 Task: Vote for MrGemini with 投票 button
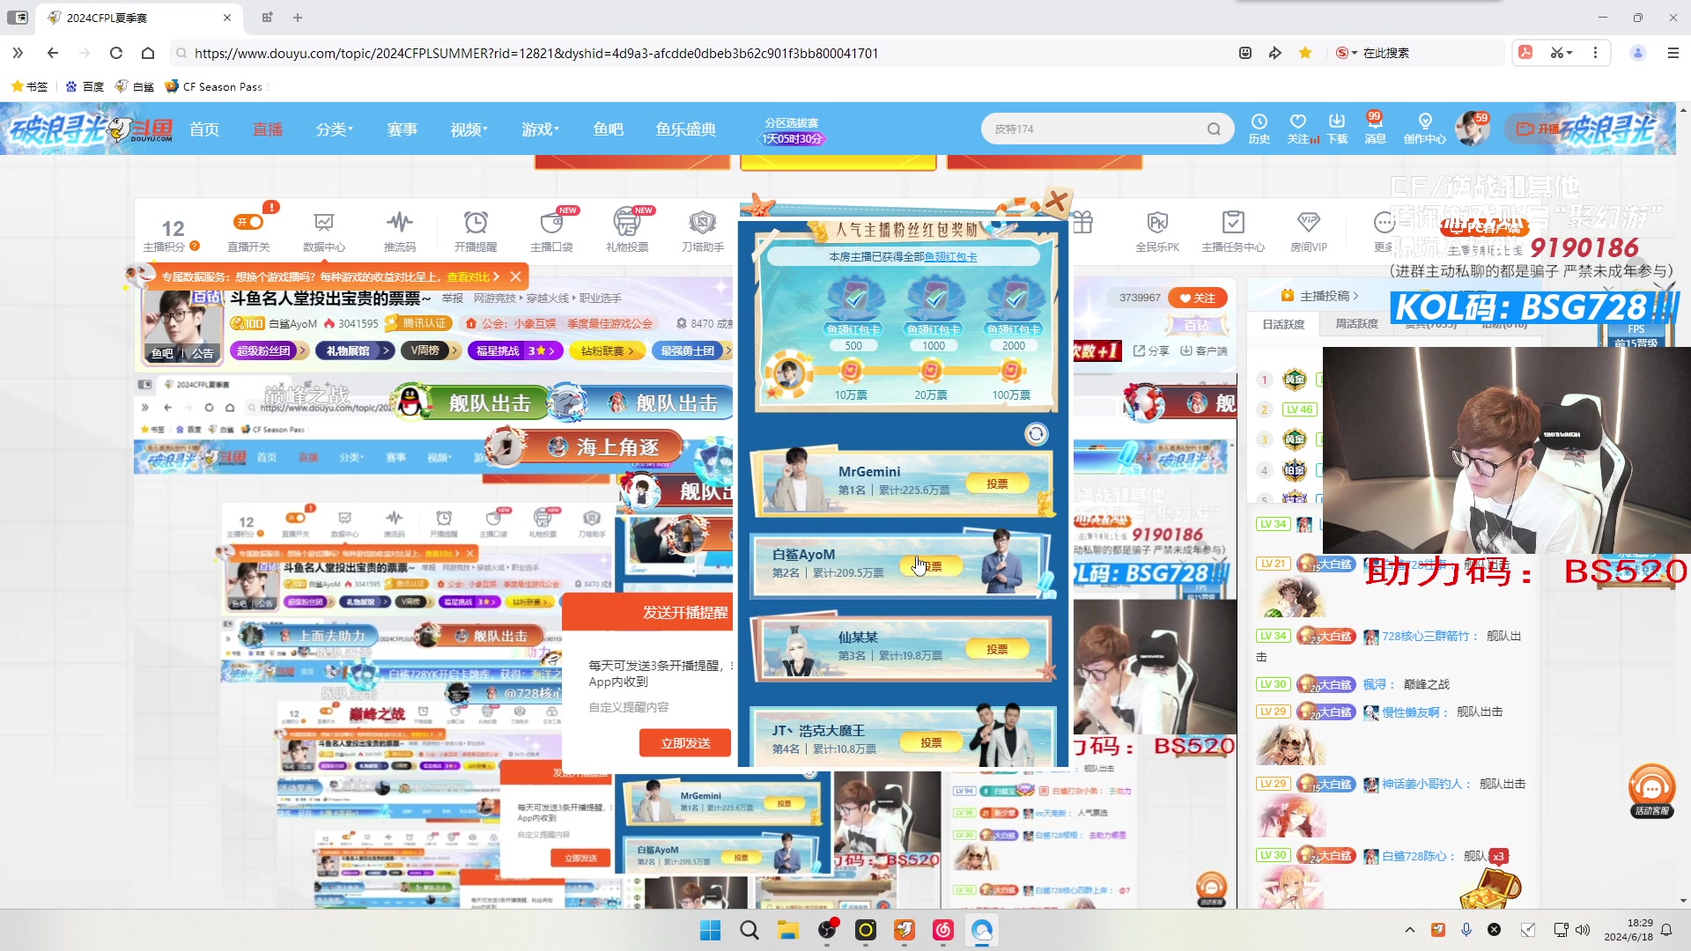tap(997, 483)
